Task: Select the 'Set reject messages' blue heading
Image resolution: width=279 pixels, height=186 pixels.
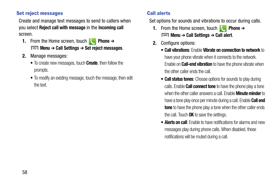Action: (x=40, y=13)
